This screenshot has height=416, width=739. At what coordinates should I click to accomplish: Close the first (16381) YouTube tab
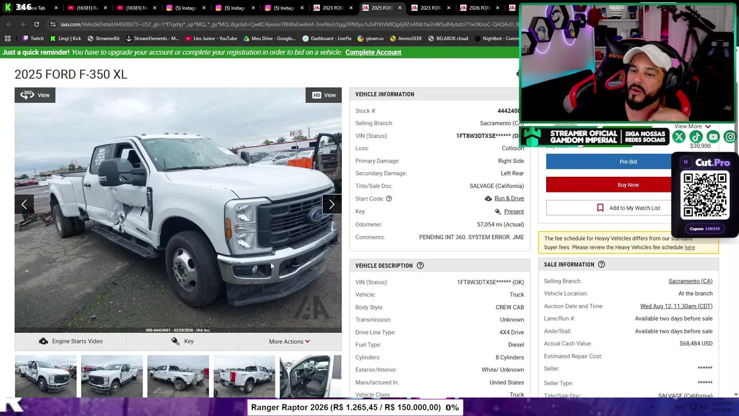pyautogui.click(x=105, y=8)
